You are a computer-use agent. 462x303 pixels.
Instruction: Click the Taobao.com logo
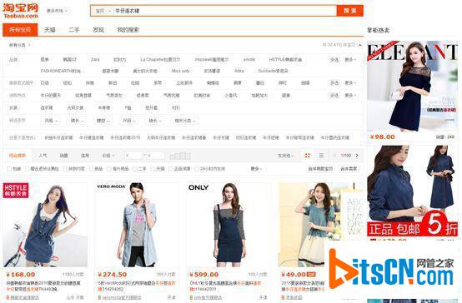[21, 11]
